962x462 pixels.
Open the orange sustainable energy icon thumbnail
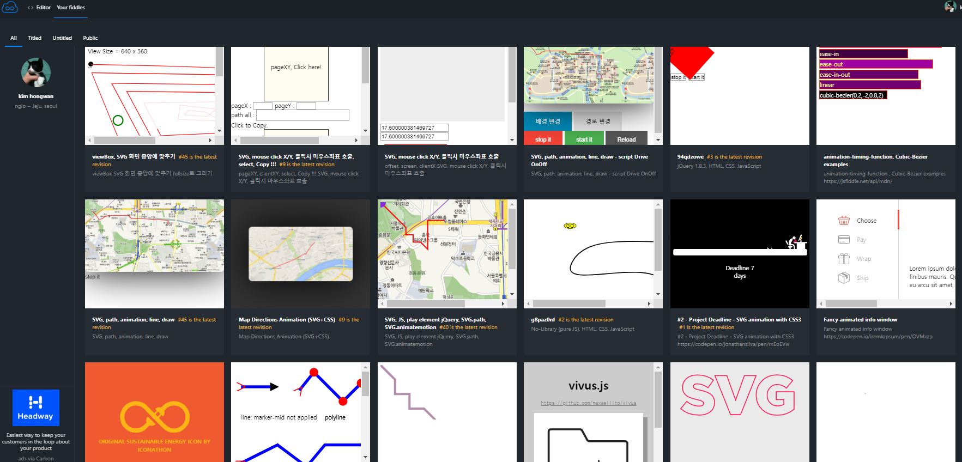pos(154,412)
